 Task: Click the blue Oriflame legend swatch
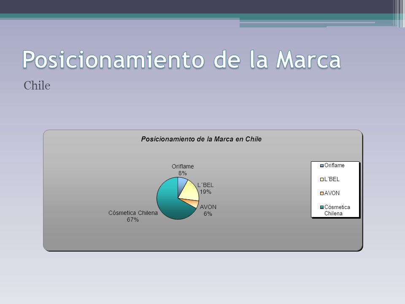click(x=322, y=166)
